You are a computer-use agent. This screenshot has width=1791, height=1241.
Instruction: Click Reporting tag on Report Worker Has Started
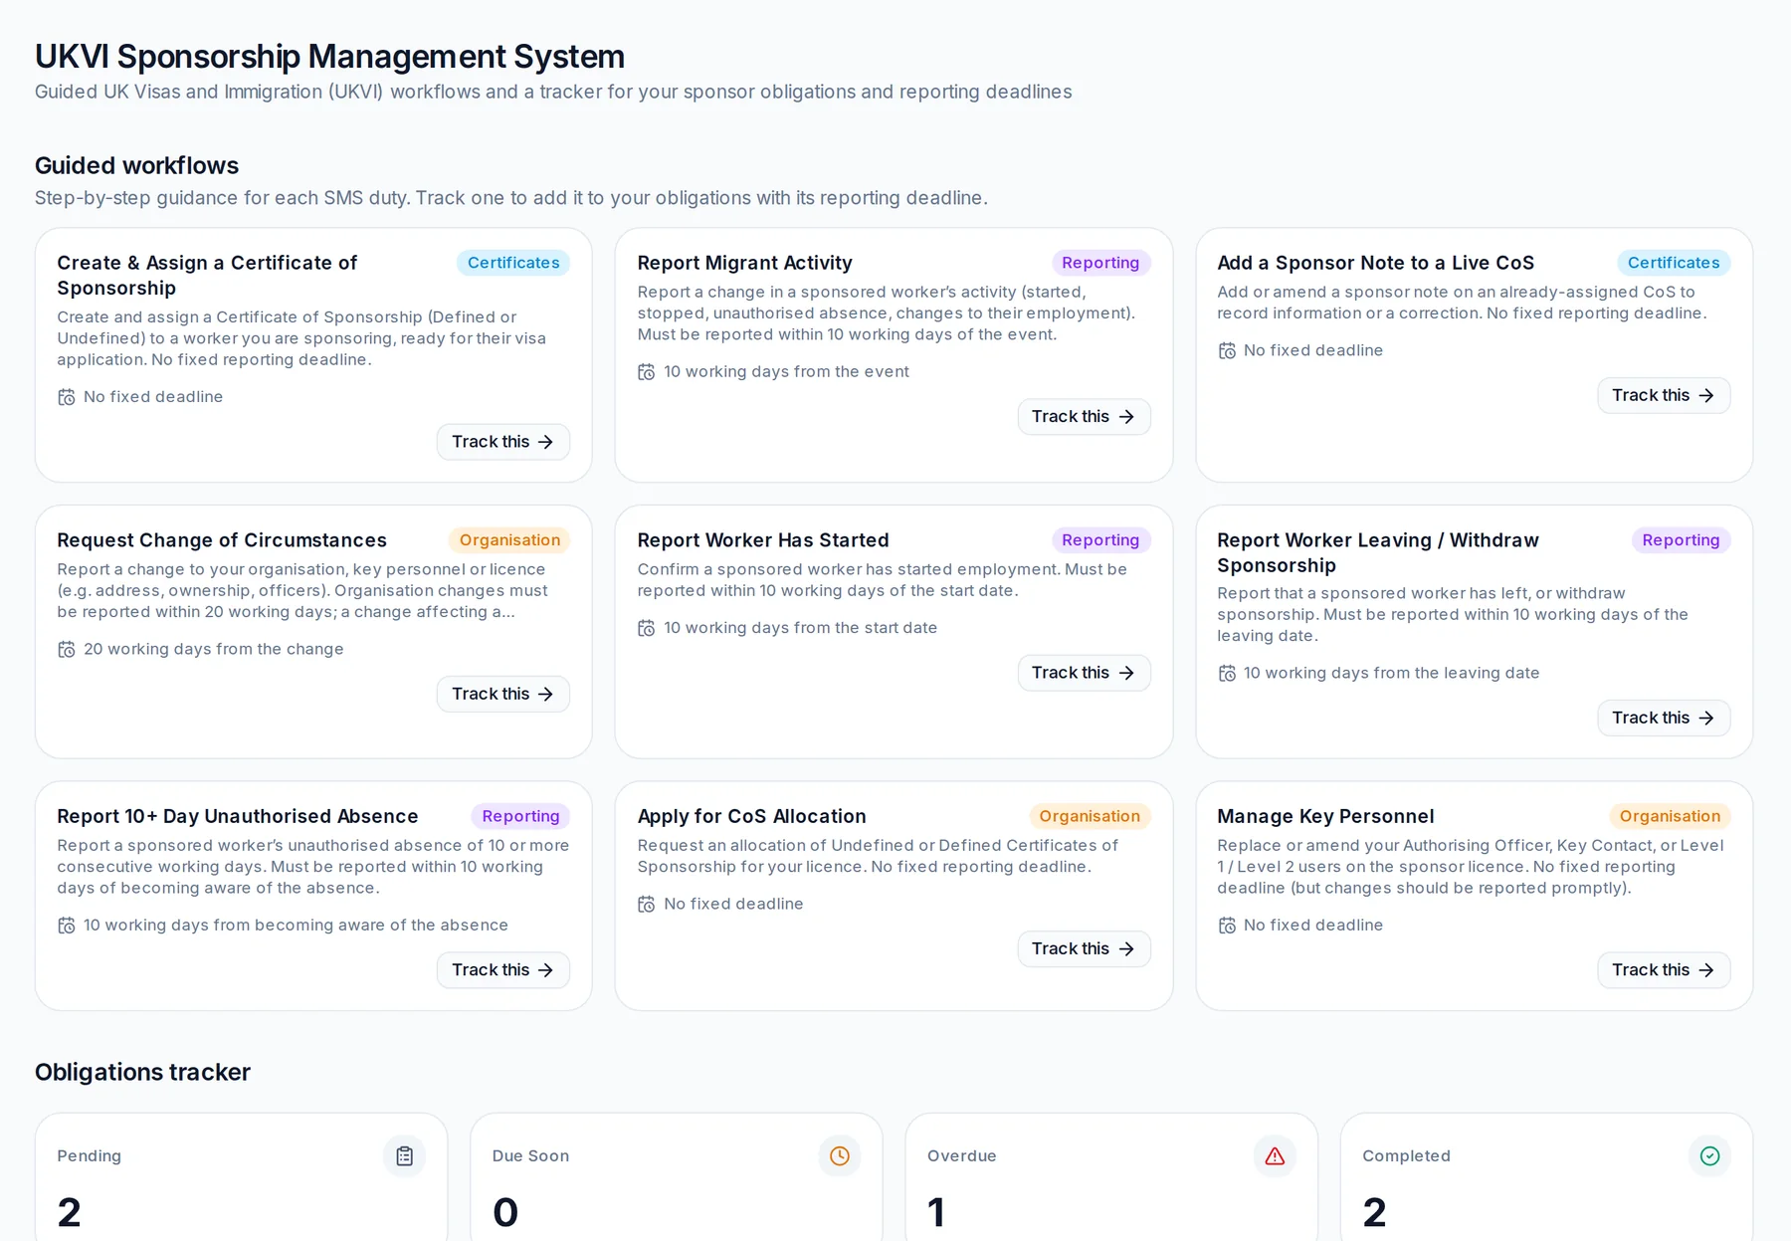pos(1100,540)
